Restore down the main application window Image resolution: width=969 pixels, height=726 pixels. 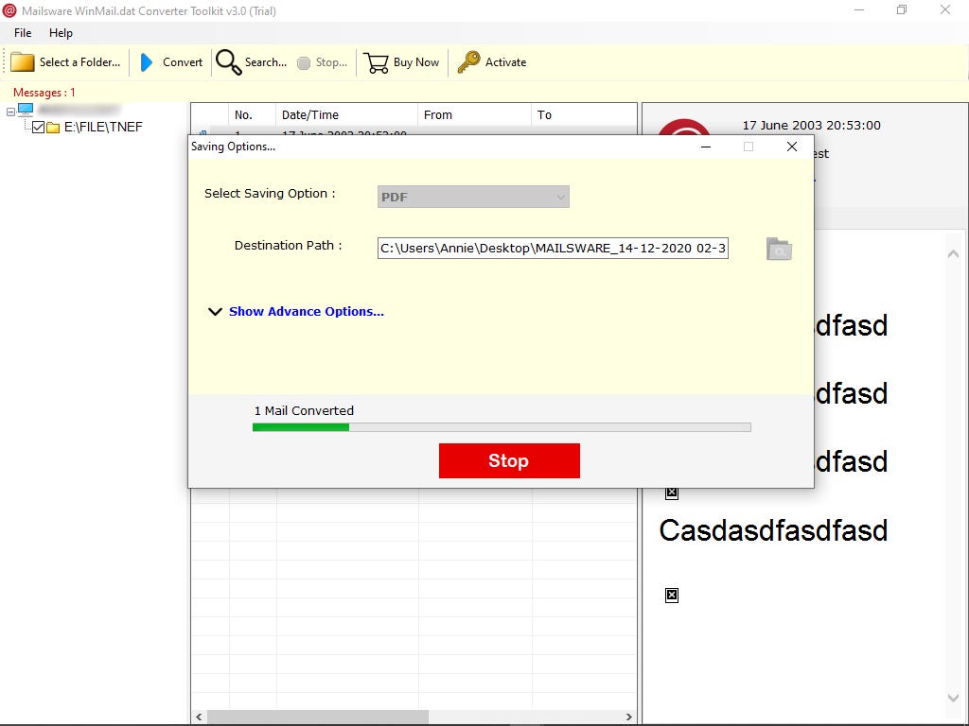(x=902, y=9)
